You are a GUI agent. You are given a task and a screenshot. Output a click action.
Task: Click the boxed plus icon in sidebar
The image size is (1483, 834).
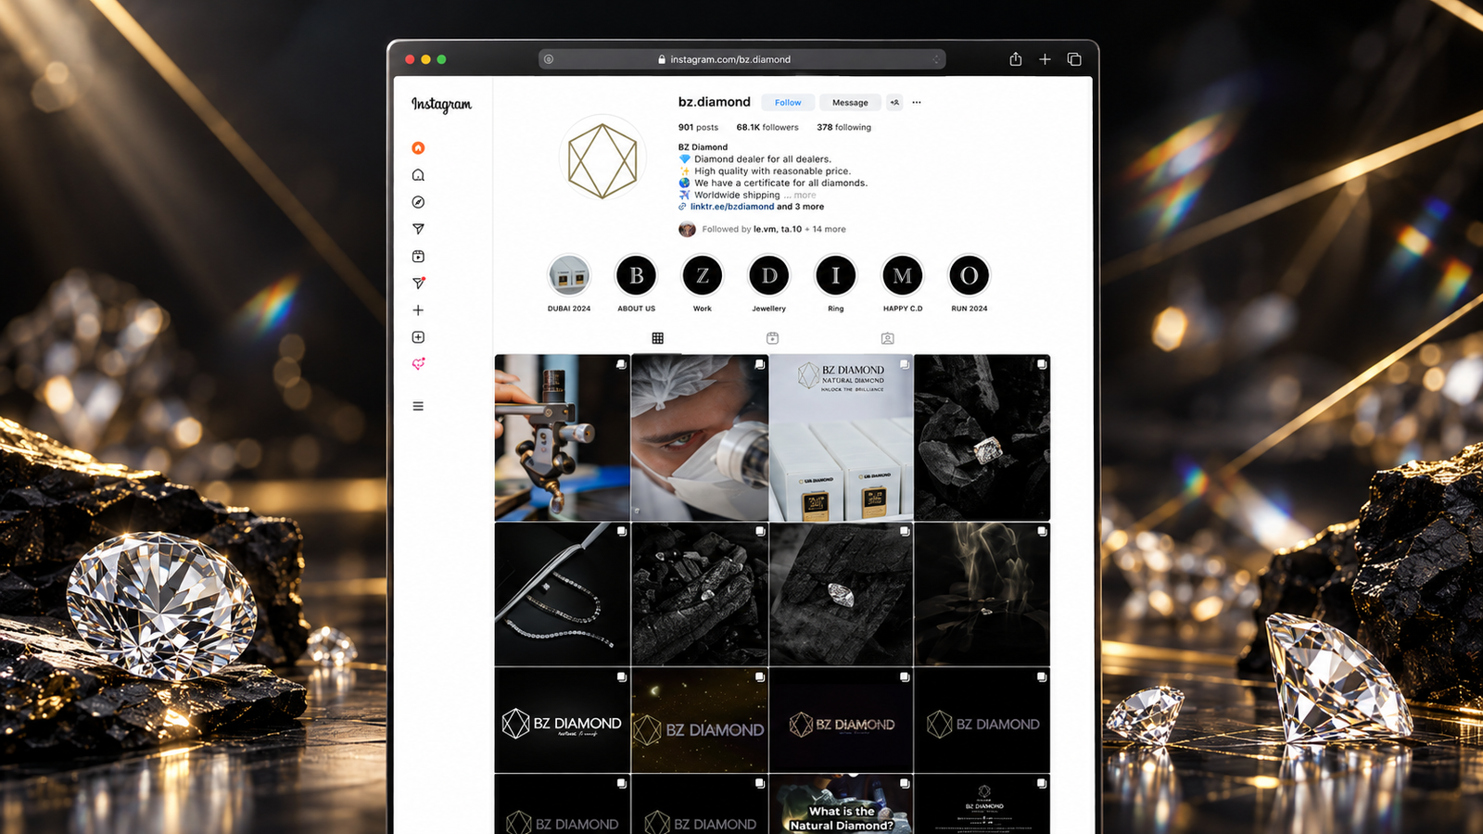pyautogui.click(x=418, y=337)
